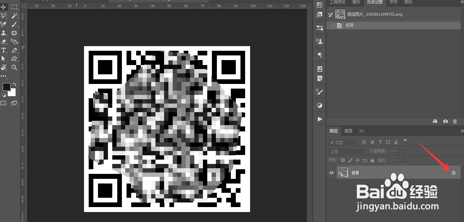Image resolution: width=464 pixels, height=222 pixels.
Task: Open the 类型 layer filter dropdown
Action: [342, 142]
